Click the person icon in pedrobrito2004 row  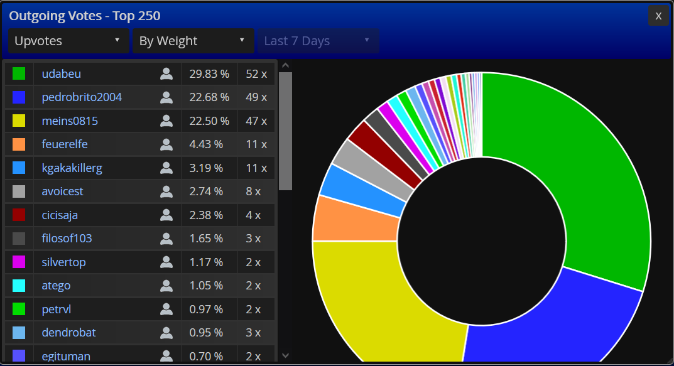coord(166,97)
